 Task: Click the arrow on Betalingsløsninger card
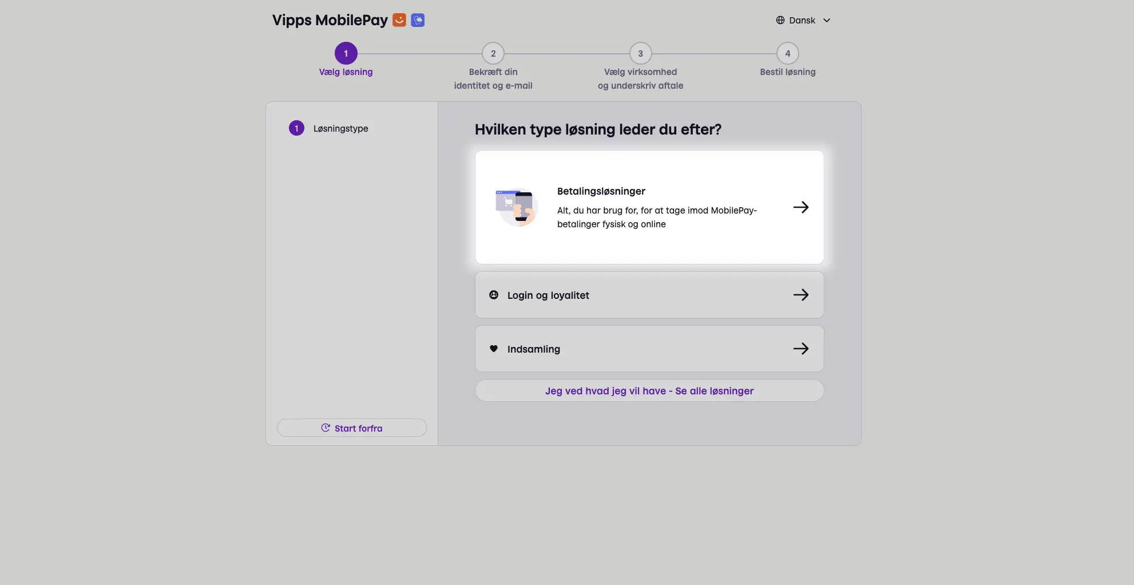801,207
